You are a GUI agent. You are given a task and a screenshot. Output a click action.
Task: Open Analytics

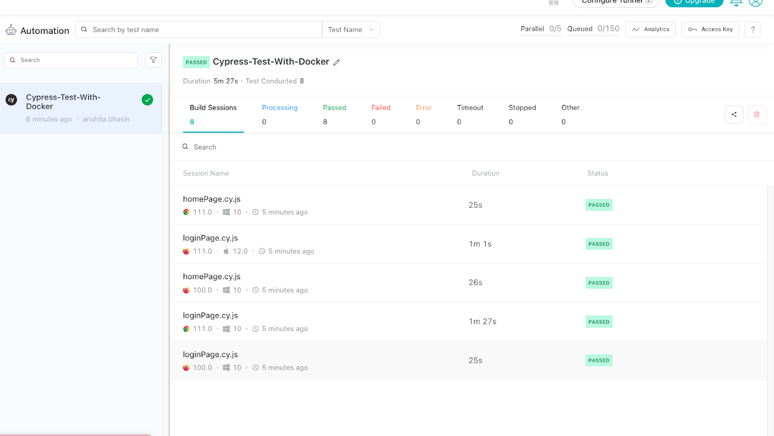click(x=650, y=29)
